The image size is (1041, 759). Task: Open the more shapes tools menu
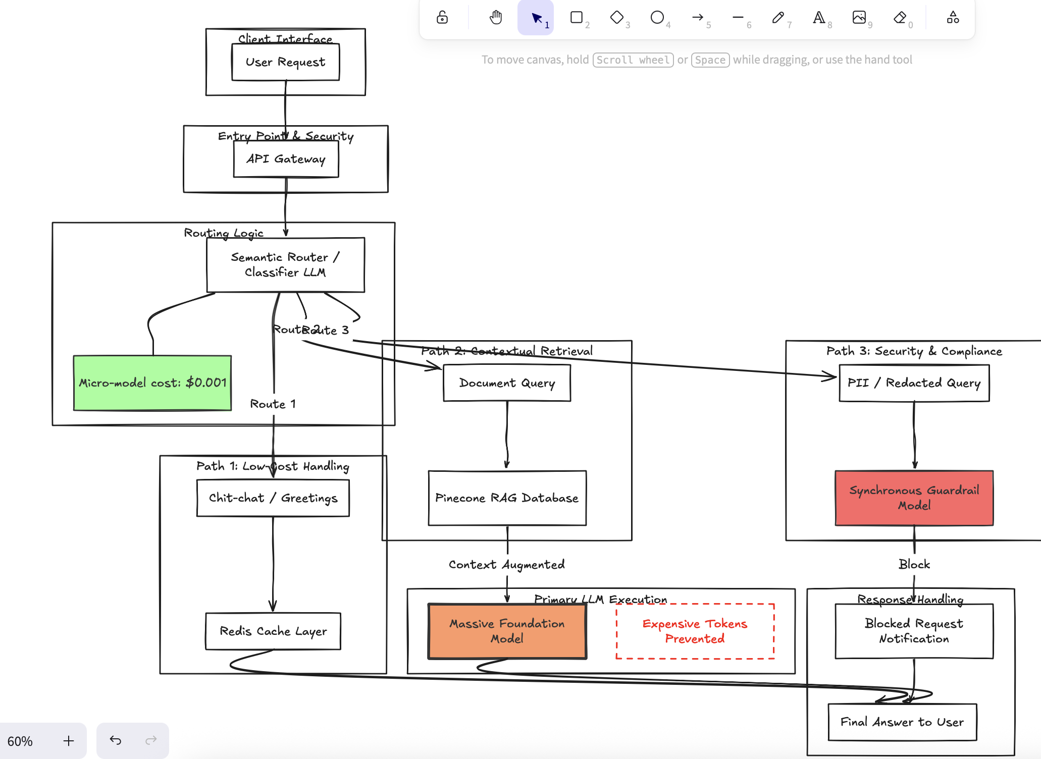pyautogui.click(x=953, y=18)
